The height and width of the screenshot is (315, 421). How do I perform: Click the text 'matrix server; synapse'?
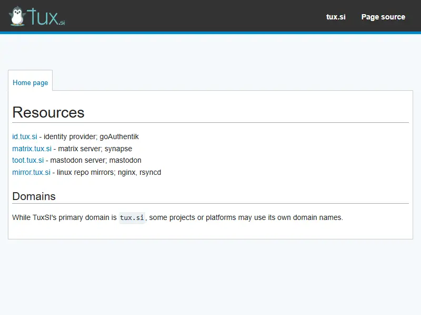(x=95, y=149)
